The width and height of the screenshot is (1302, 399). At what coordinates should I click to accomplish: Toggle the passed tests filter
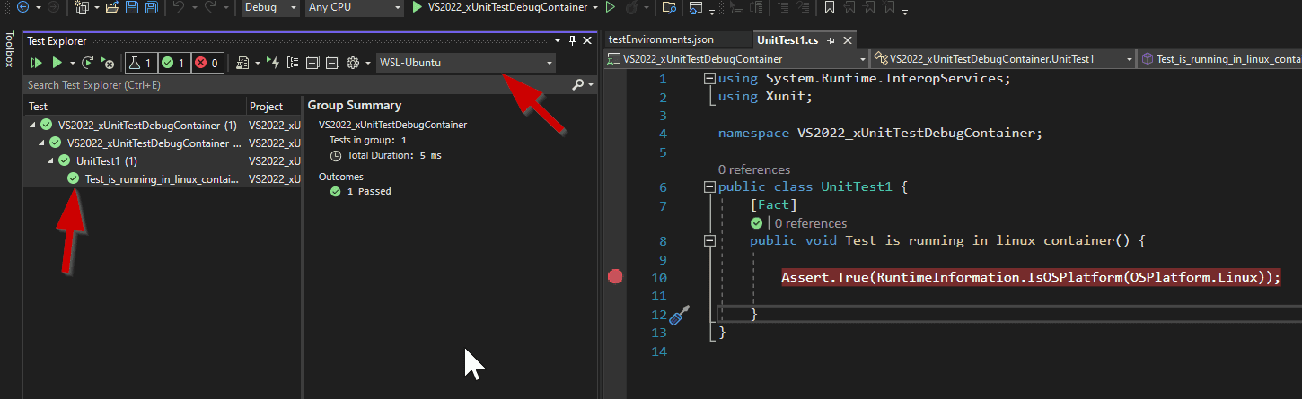tap(173, 63)
